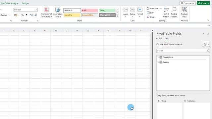
Task: Open accounting format dropdown arrow
Action: click(x=19, y=15)
